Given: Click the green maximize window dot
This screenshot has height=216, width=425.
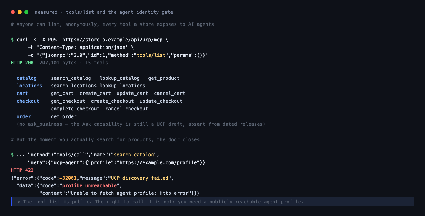Looking at the screenshot, I should (x=27, y=12).
